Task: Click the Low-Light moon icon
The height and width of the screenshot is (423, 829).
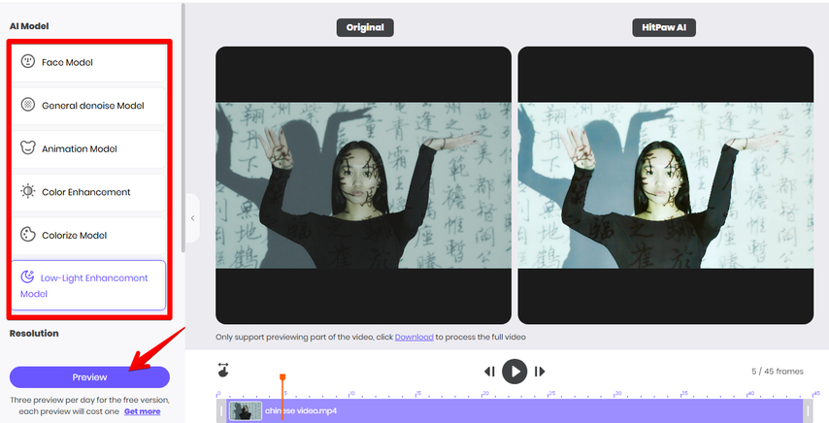Action: tap(27, 277)
